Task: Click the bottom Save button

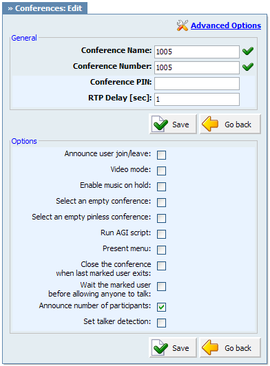Action: [x=173, y=347]
